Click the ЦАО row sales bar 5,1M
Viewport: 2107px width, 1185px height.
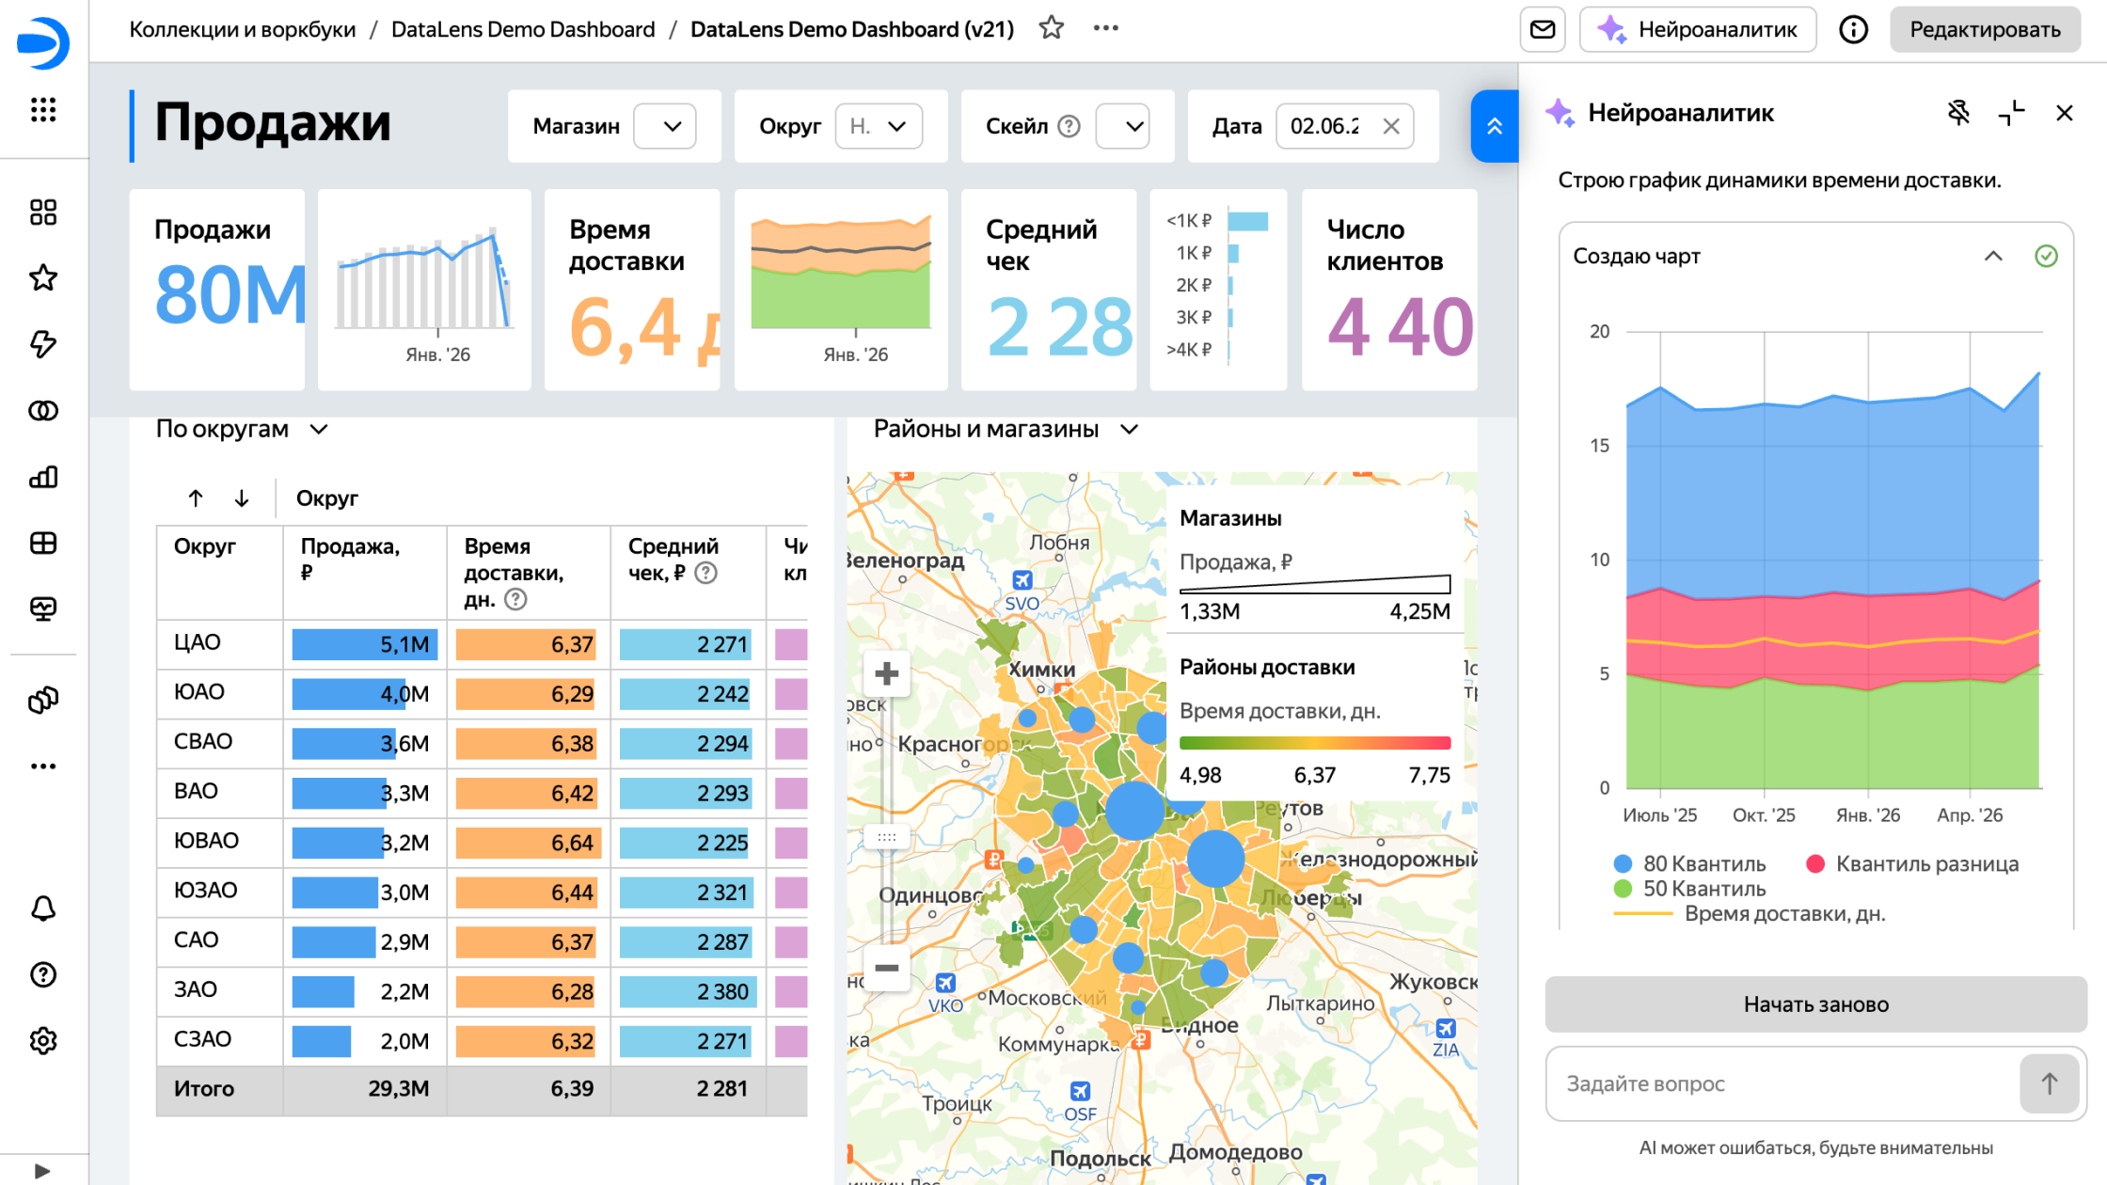tap(365, 644)
